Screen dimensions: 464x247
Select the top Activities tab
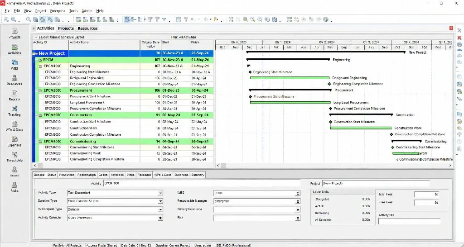coord(45,28)
